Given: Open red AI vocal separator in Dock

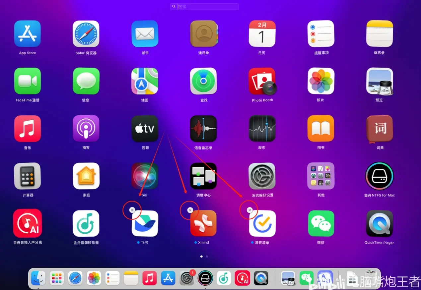Looking at the screenshot, I should tap(243, 278).
